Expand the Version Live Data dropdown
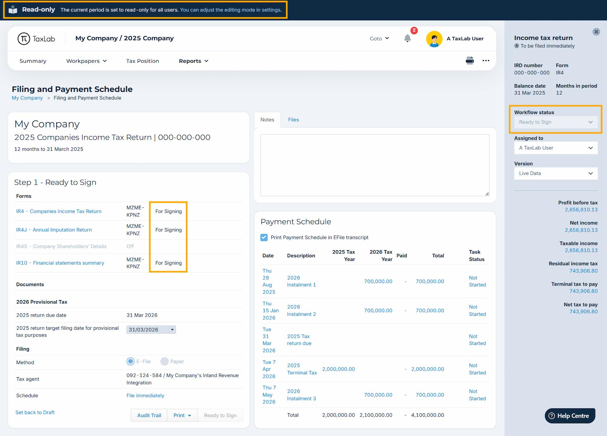 [x=555, y=173]
